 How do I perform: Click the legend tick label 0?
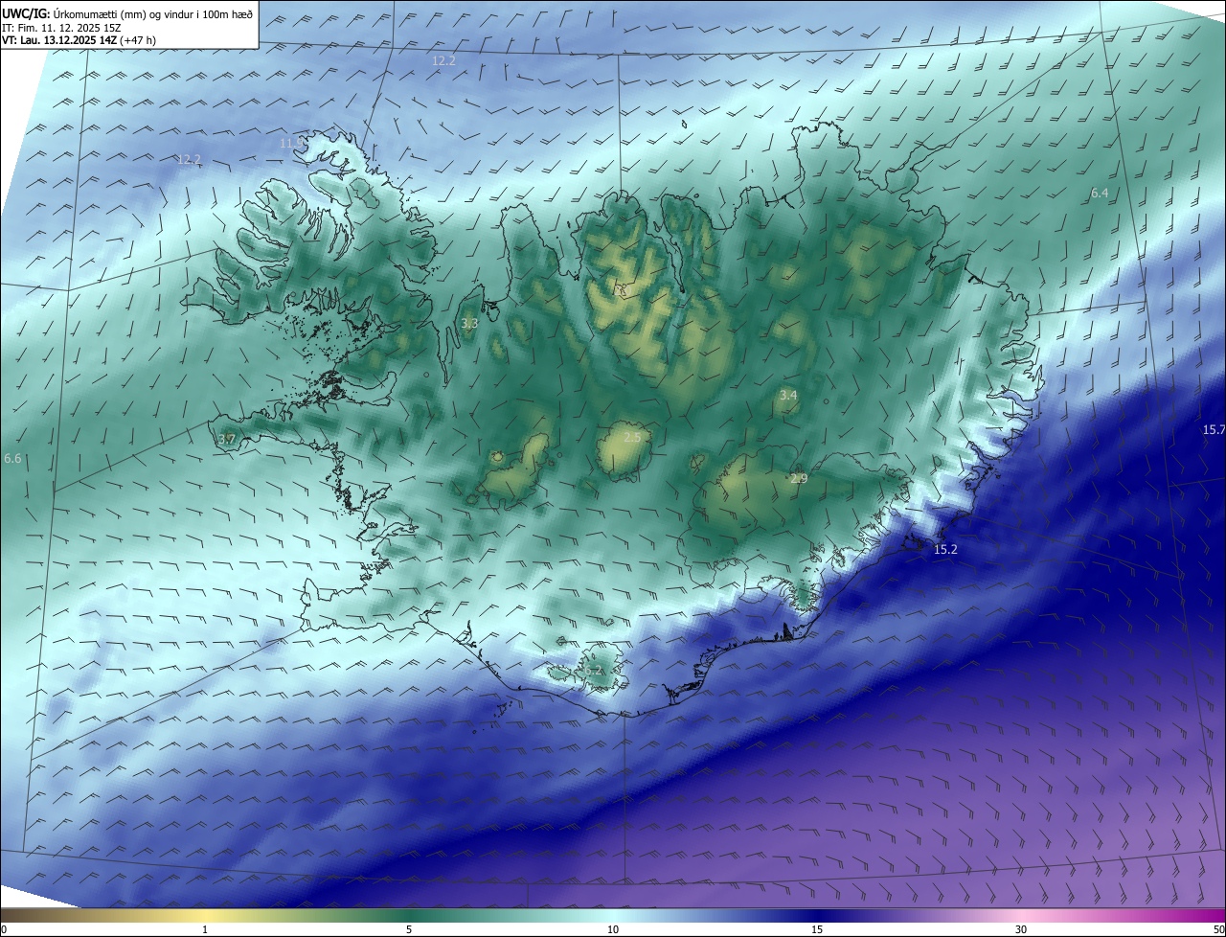click(4, 929)
